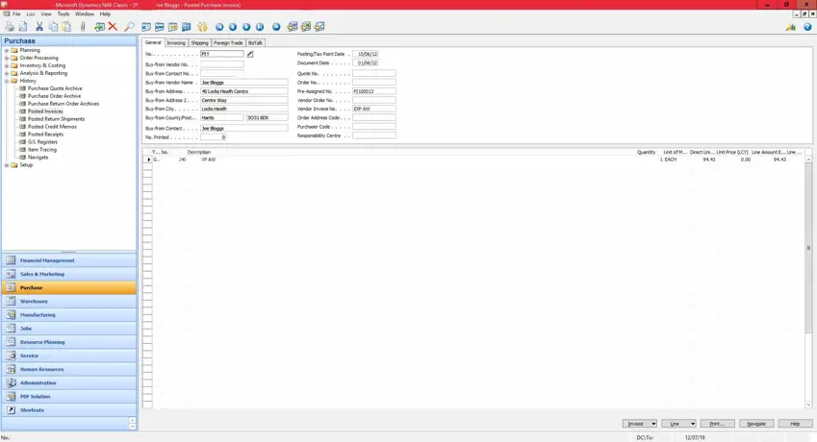Open Manufacturing navigation pane

(68, 314)
